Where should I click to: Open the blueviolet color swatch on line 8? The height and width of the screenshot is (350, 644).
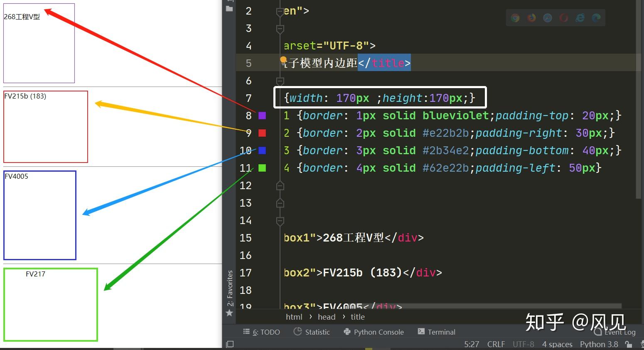[262, 116]
